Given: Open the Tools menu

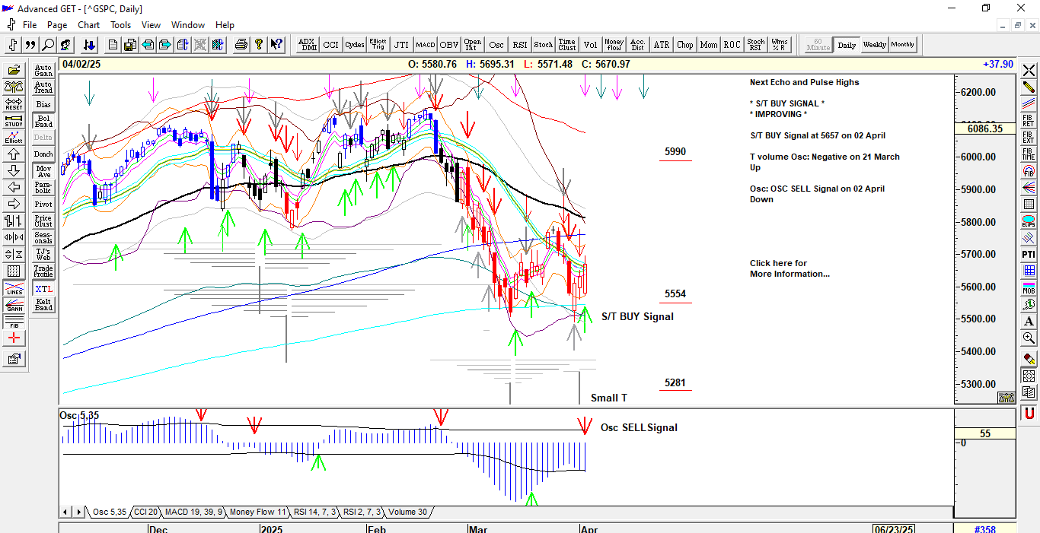Looking at the screenshot, I should pyautogui.click(x=120, y=25).
